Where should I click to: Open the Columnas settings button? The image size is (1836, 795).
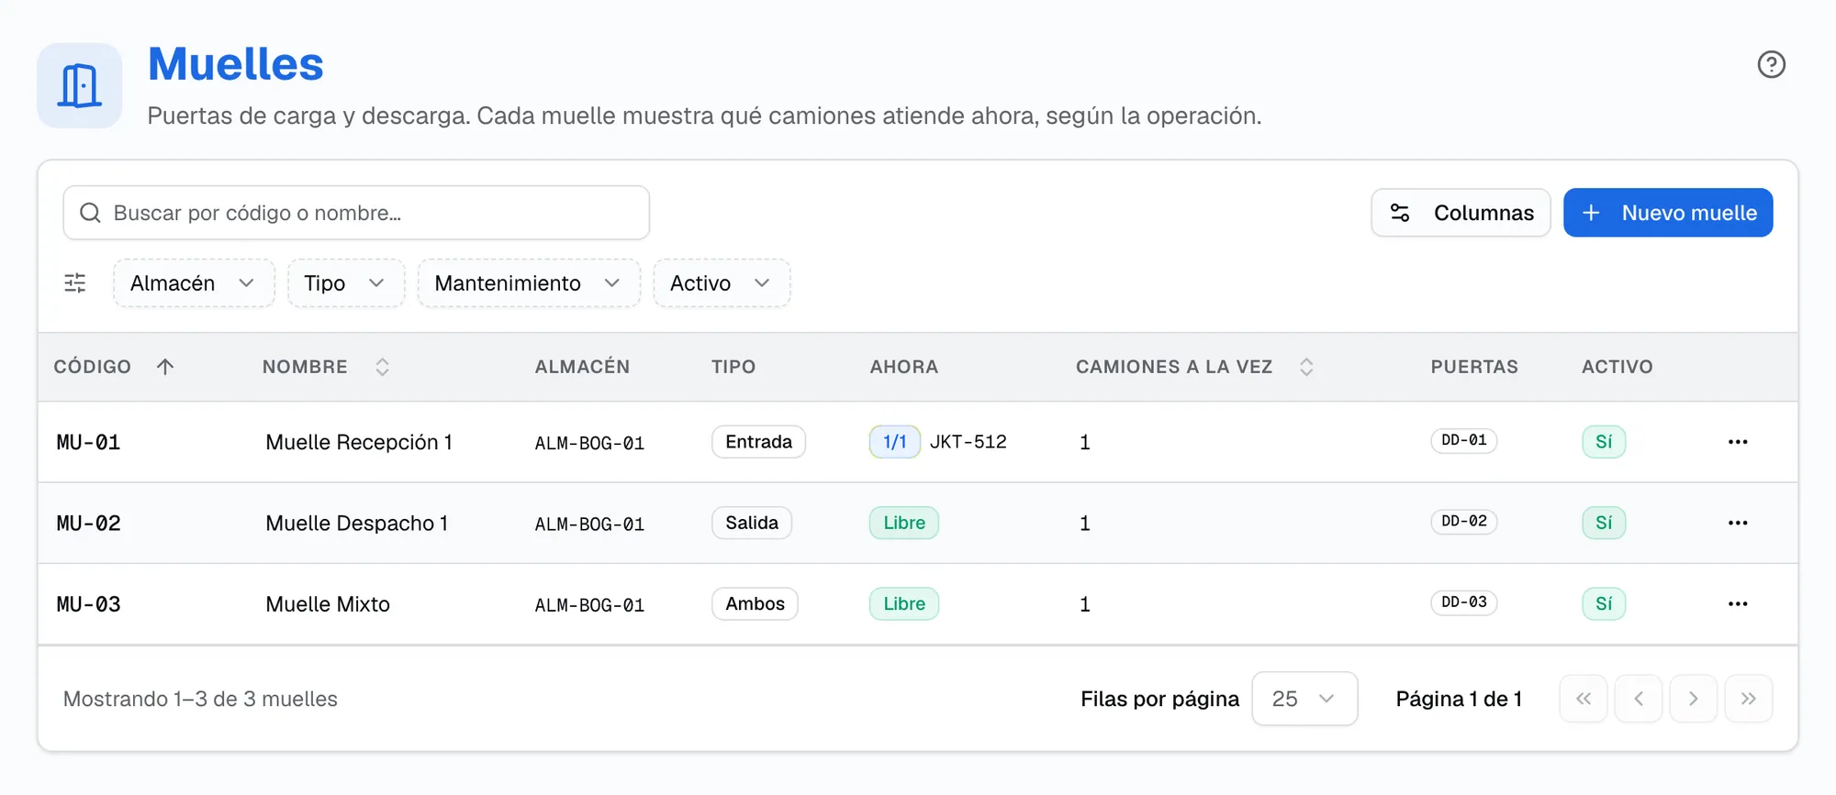1461,213
